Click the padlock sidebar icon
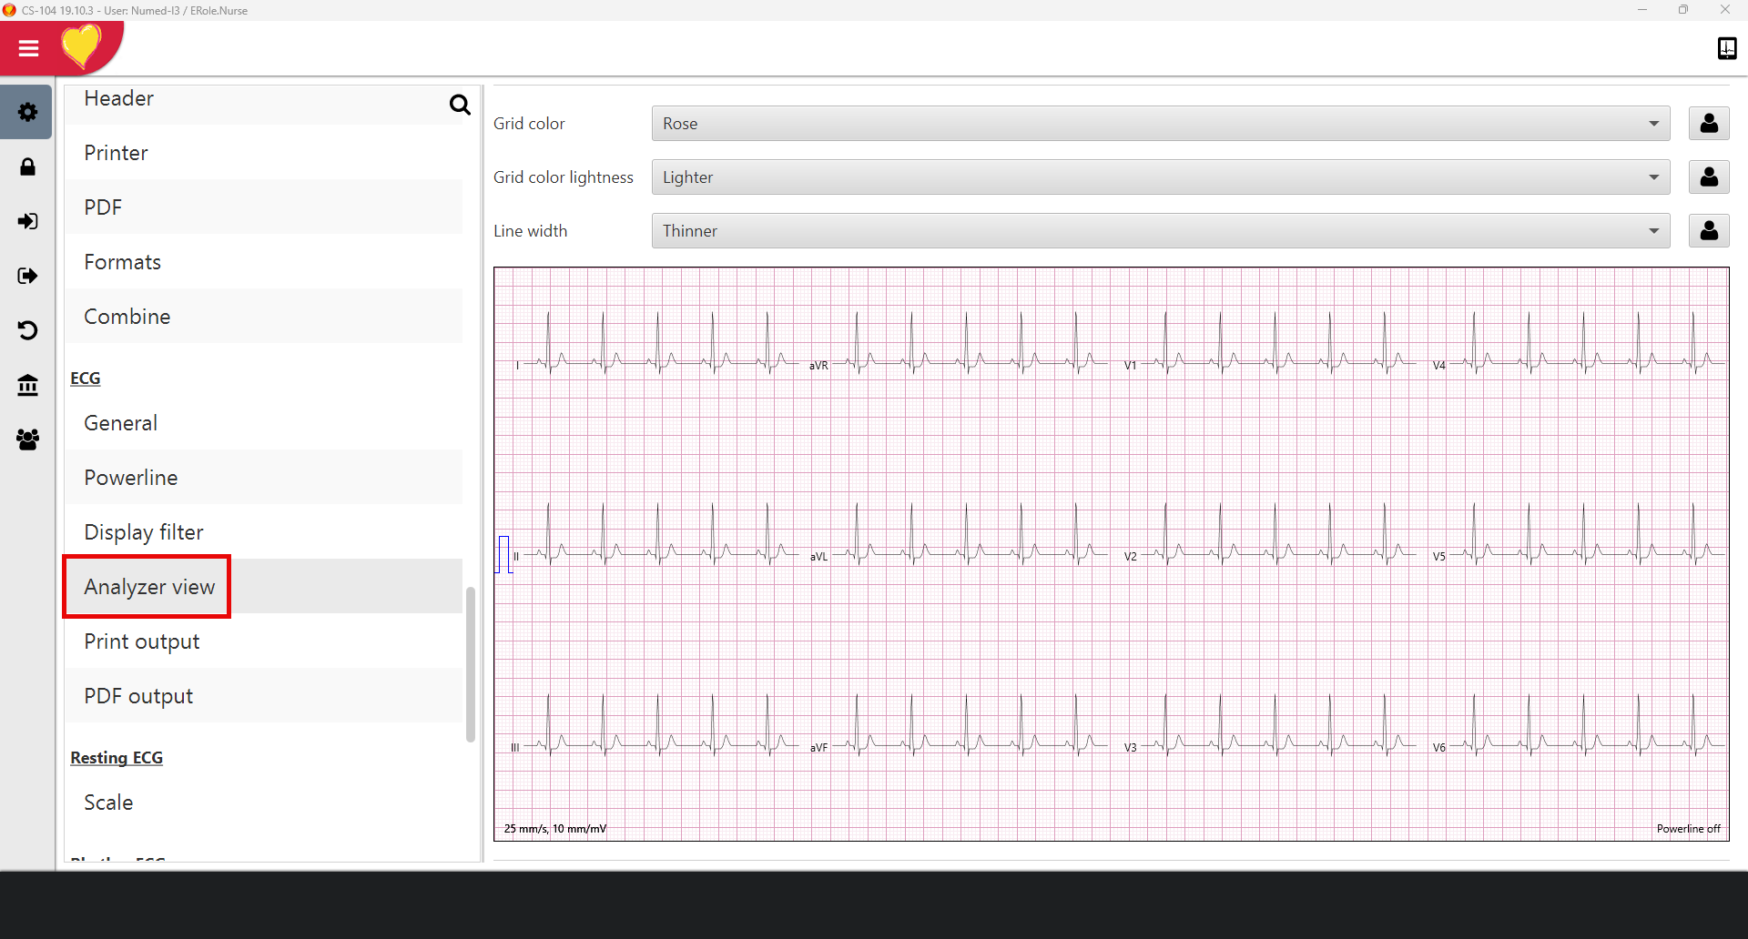This screenshot has width=1748, height=939. pyautogui.click(x=27, y=167)
